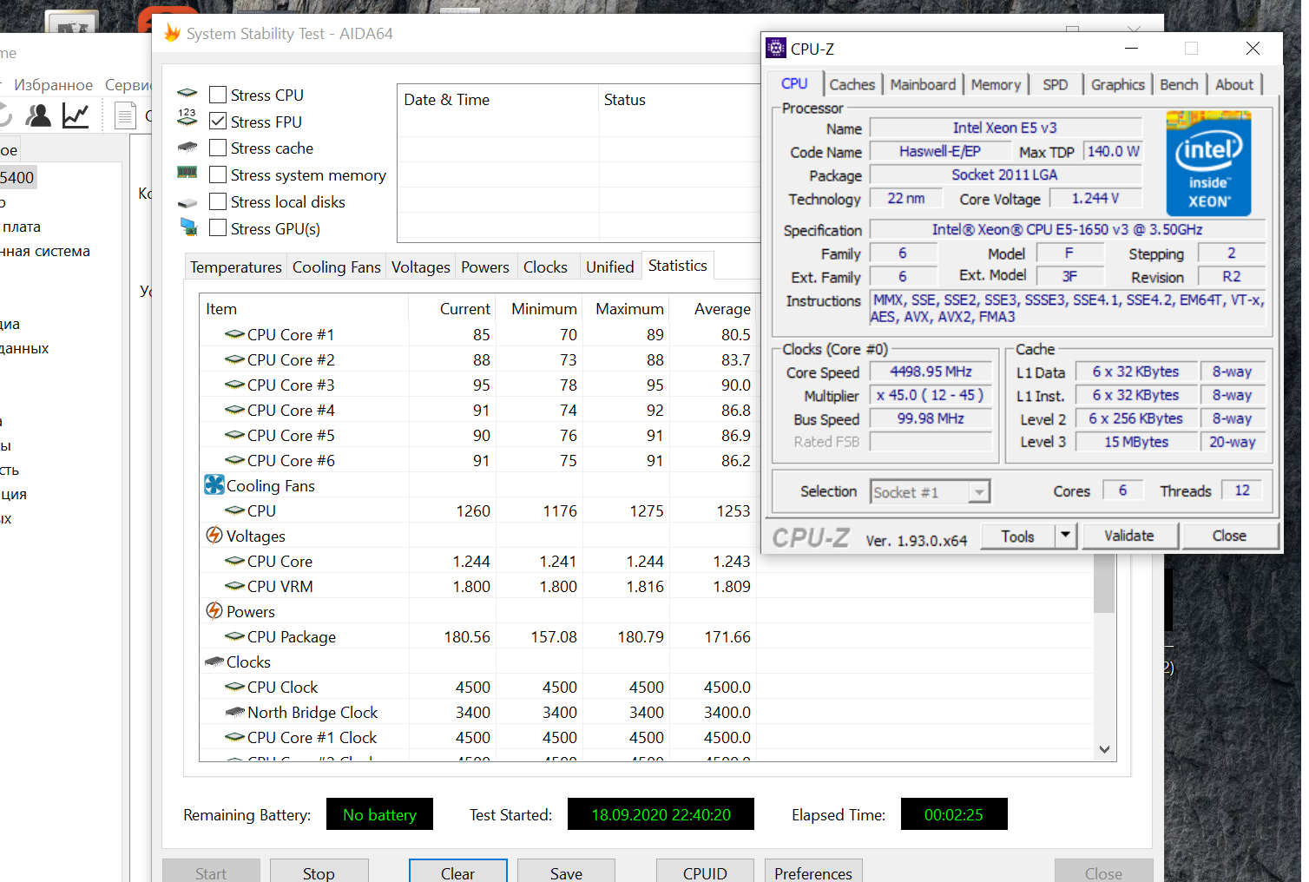Click the Tools button in CPU-Z
Viewport: 1309px width, 882px height.
click(1017, 536)
